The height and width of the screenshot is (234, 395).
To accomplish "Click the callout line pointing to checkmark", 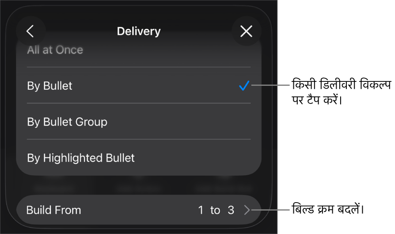I will pos(270,85).
